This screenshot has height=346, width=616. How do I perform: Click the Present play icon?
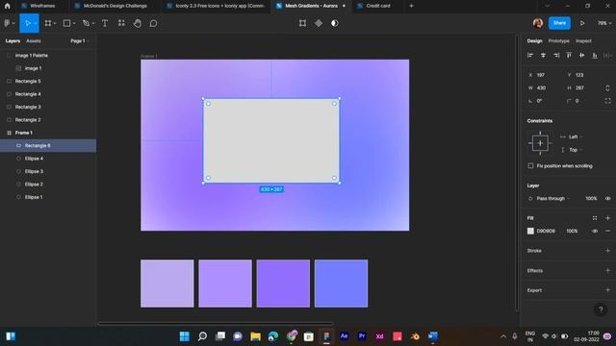click(x=582, y=23)
